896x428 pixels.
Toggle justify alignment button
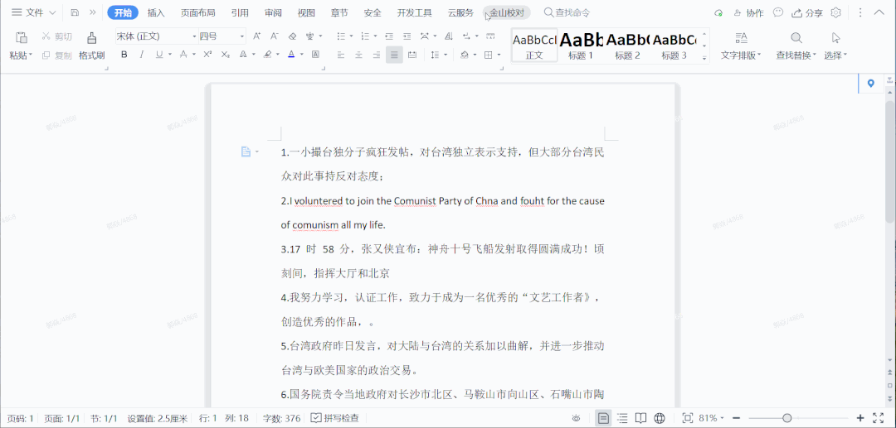tap(394, 55)
